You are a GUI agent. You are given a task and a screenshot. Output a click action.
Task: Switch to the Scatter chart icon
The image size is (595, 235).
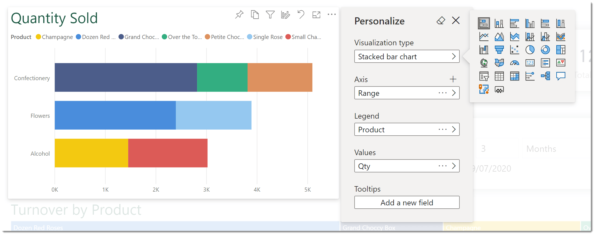pyautogui.click(x=515, y=50)
